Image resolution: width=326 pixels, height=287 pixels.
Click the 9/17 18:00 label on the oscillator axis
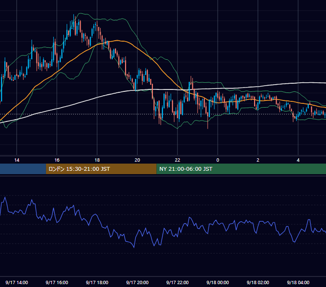(97, 282)
